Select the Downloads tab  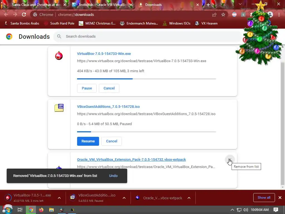(168, 5)
